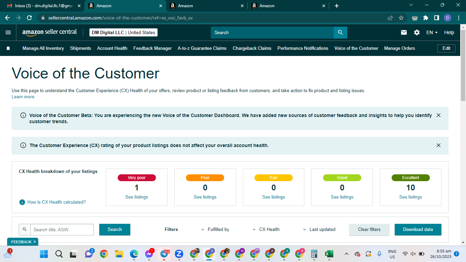Open the DM Digital LLC account switcher
The image size is (466, 262).
[x=123, y=32]
